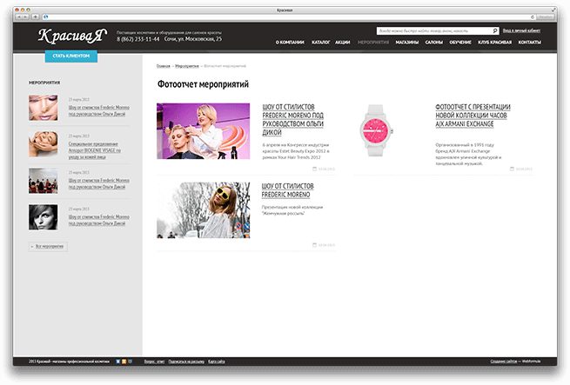Open the sidebar event link beside the audience photo
Viewport: 570px width, 385px height.
[x=99, y=183]
